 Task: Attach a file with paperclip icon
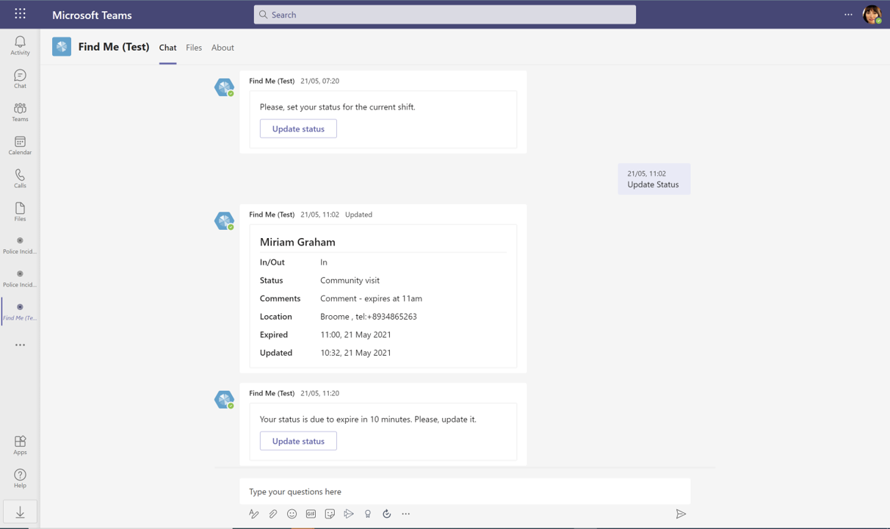(272, 514)
